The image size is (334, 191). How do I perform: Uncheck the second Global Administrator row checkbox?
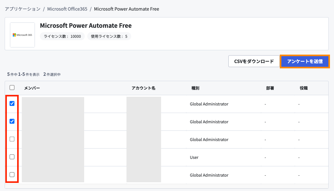(x=12, y=121)
